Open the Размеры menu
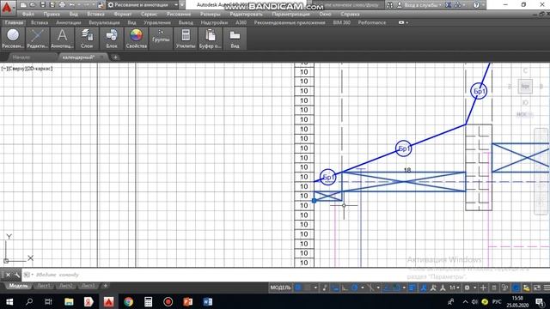The height and width of the screenshot is (309, 550). tap(211, 14)
